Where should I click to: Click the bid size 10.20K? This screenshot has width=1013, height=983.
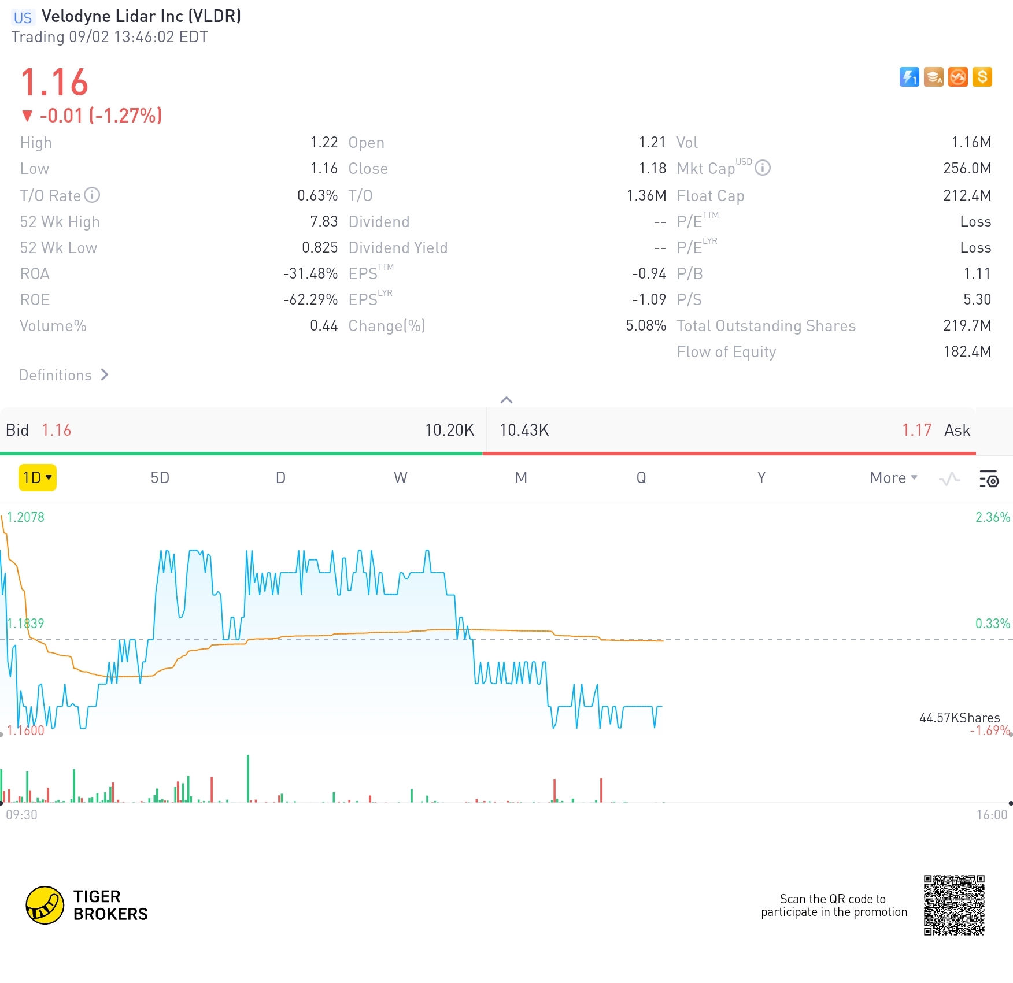[x=449, y=430]
